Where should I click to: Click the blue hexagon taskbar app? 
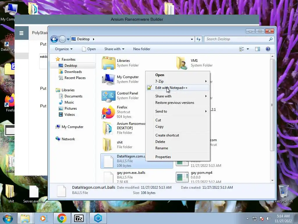pyautogui.click(x=98, y=218)
